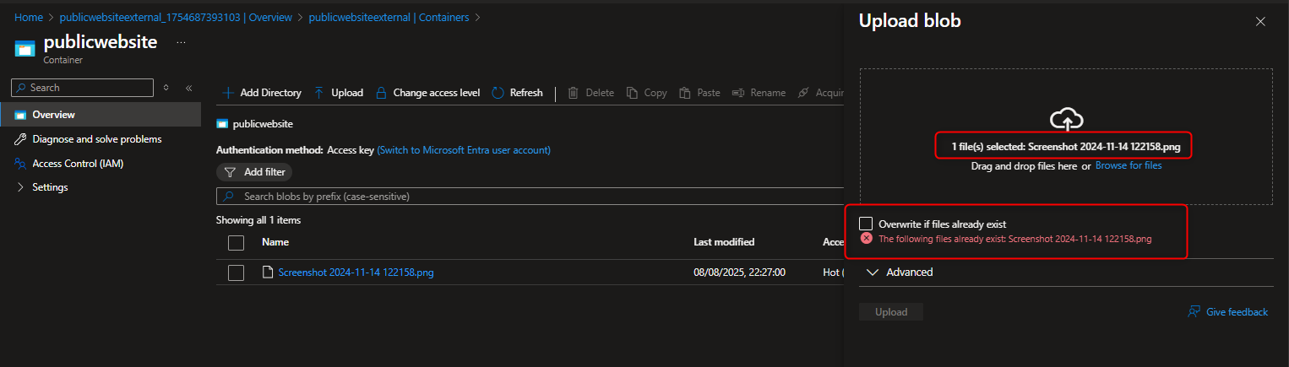Enable Overwrite if files already exist
The height and width of the screenshot is (367, 1289).
866,224
